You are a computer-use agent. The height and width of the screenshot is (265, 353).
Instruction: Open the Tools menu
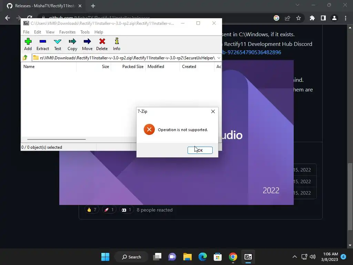click(85, 32)
